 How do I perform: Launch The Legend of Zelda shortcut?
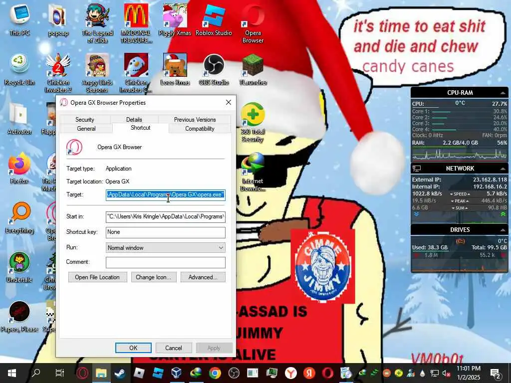[x=97, y=23]
